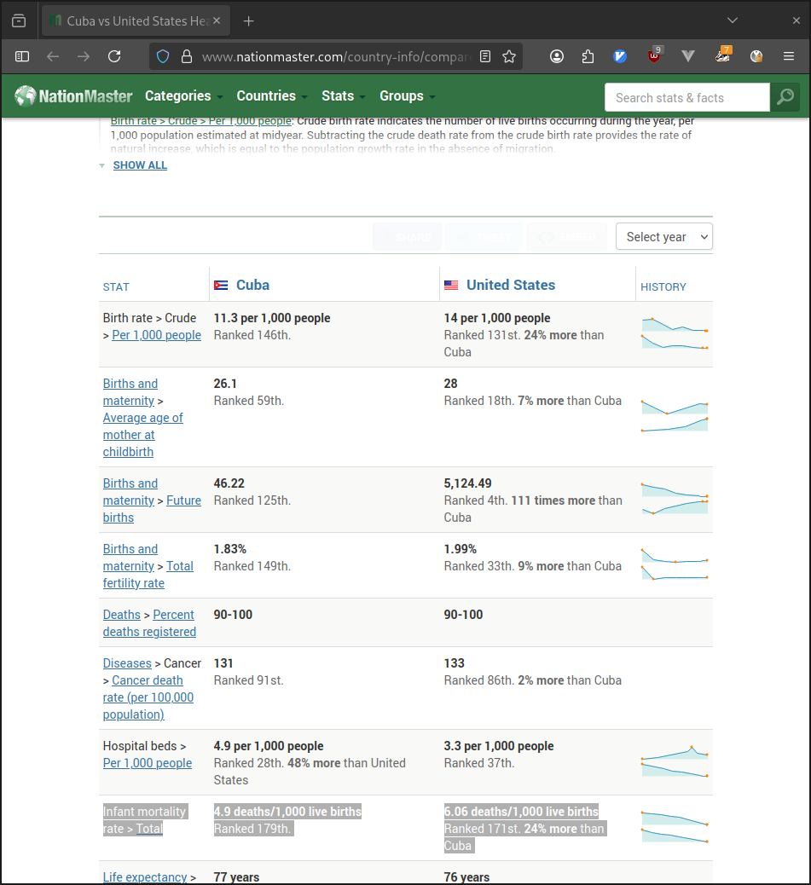Click the NationMaster search magnifier button
The width and height of the screenshot is (811, 885).
[785, 97]
